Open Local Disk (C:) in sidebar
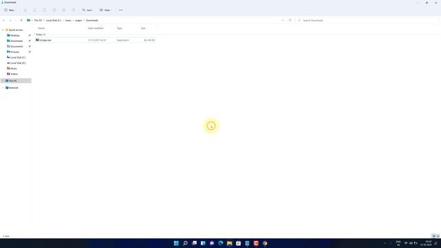Image resolution: width=441 pixels, height=248 pixels. click(x=18, y=58)
